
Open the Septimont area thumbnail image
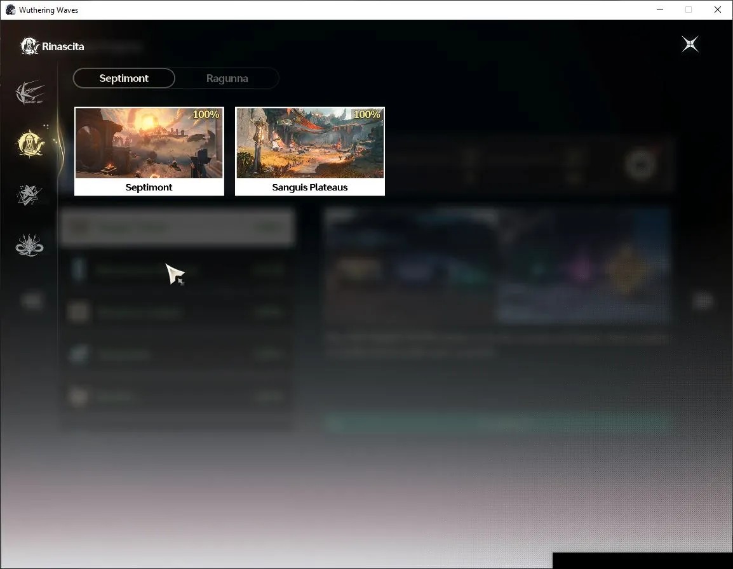pyautogui.click(x=149, y=143)
